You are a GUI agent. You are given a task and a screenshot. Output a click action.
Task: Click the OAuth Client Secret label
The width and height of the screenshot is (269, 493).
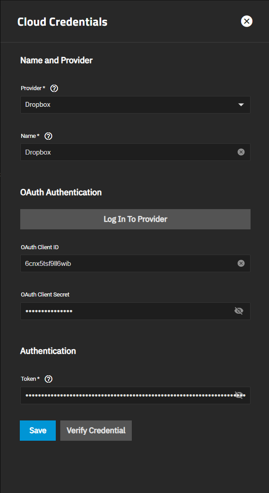45,295
